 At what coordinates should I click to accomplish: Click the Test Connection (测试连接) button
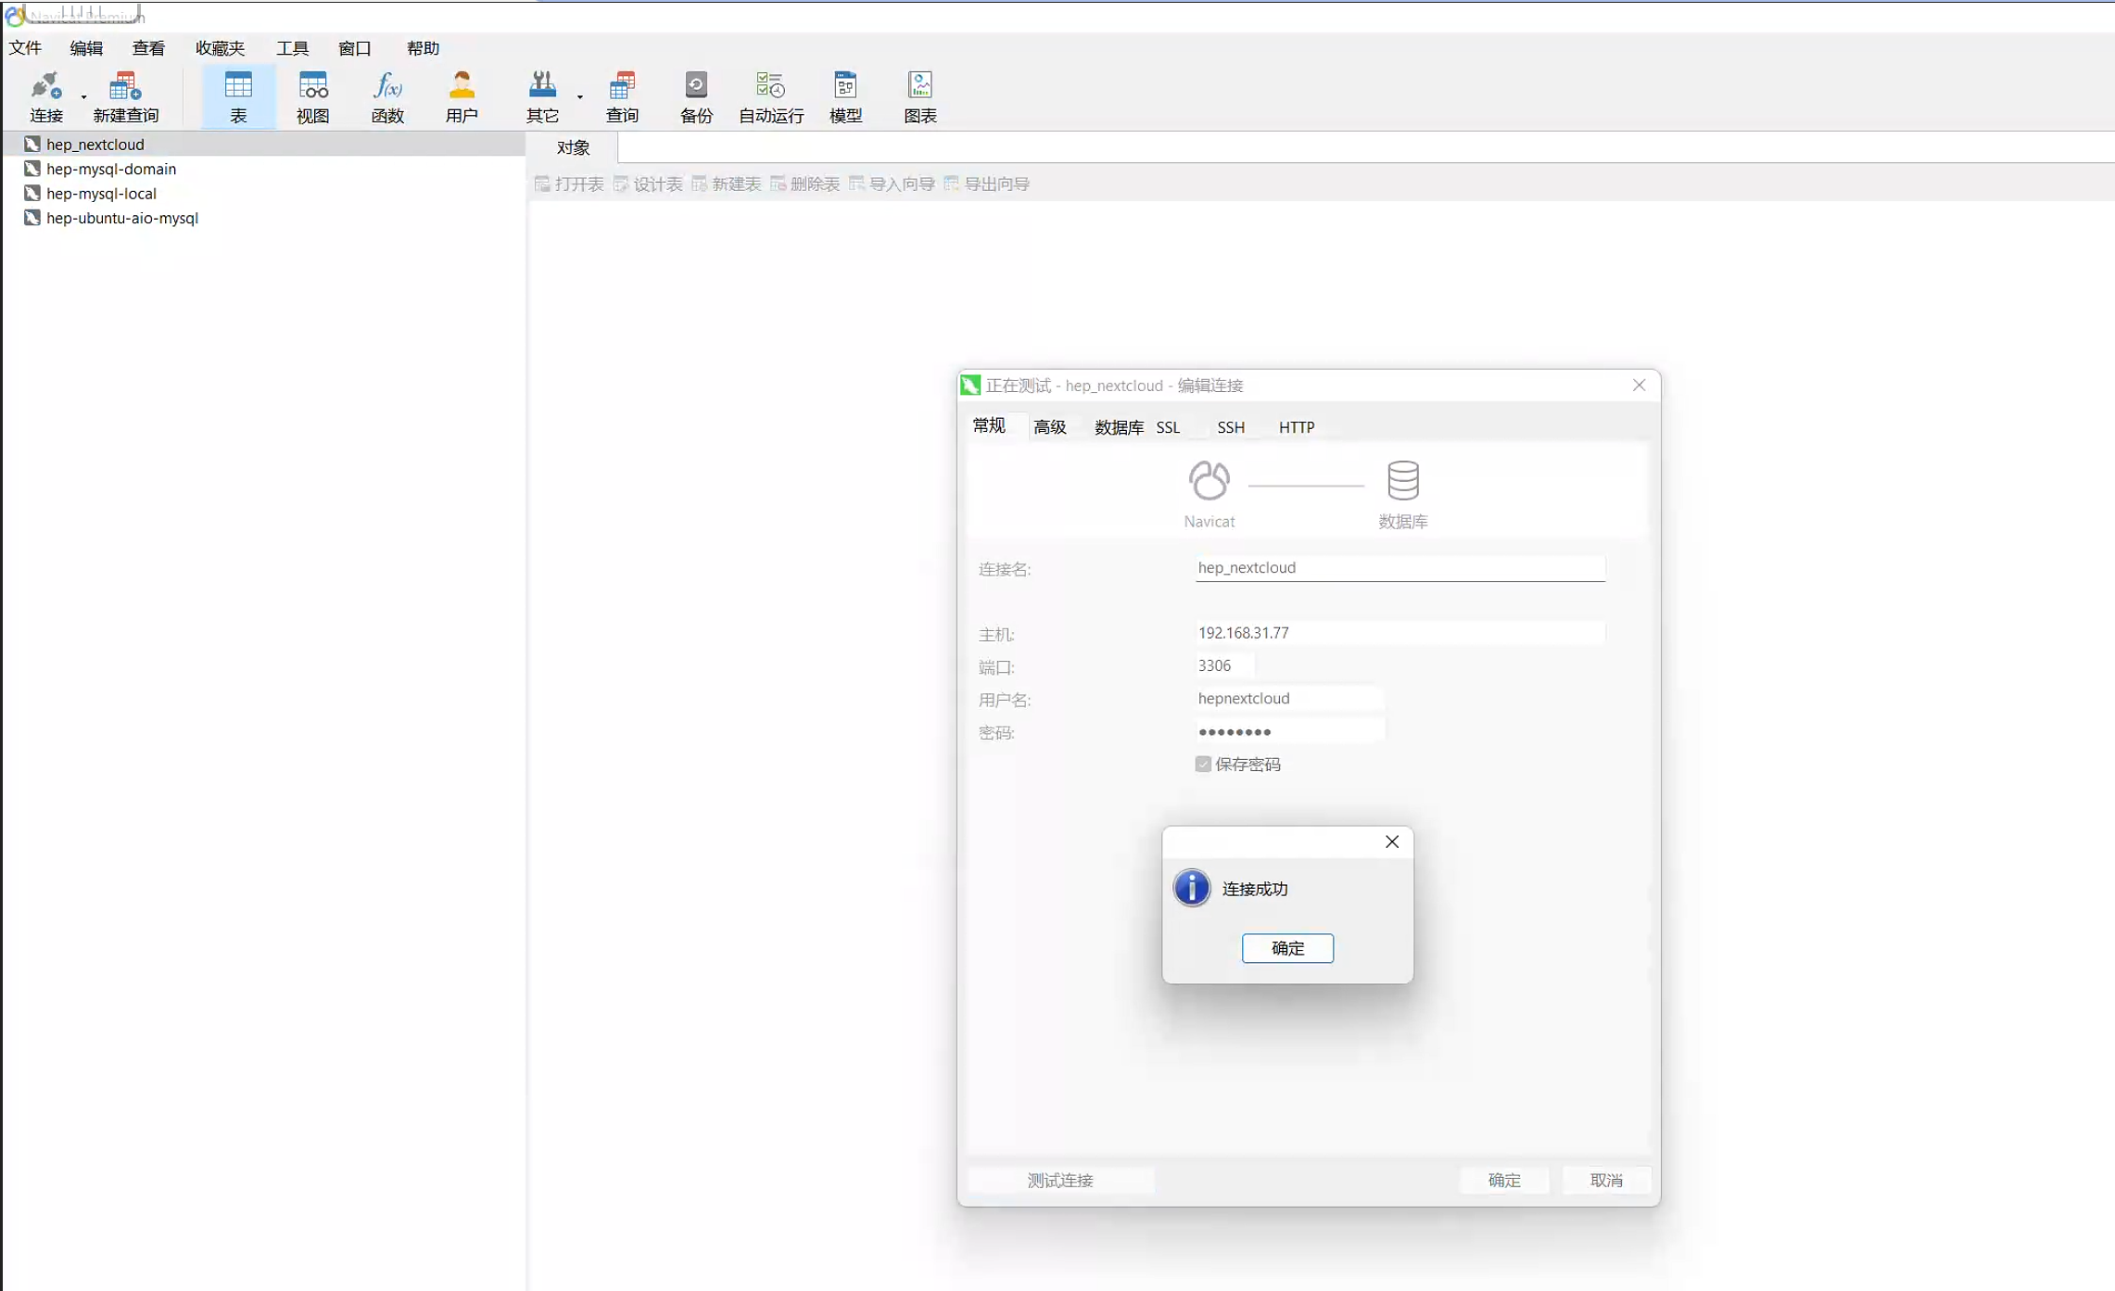point(1059,1180)
